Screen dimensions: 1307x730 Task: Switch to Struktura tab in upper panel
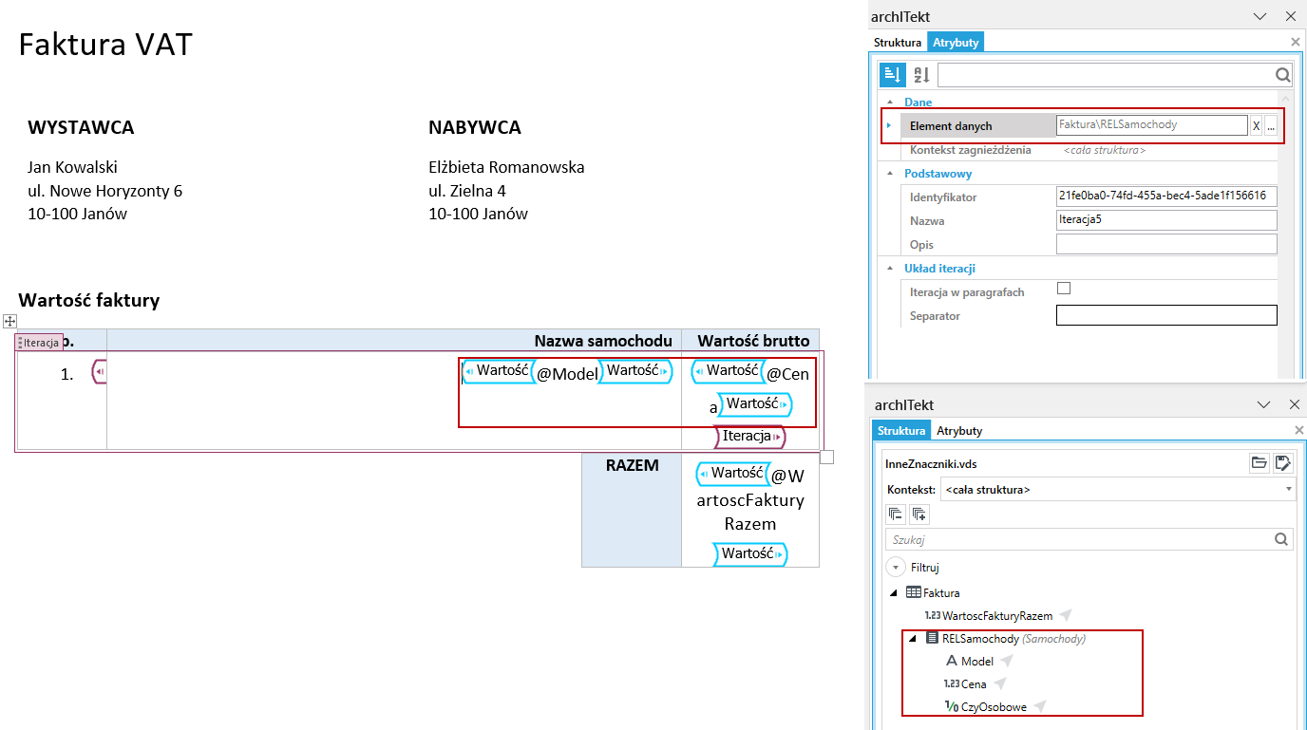coord(898,43)
